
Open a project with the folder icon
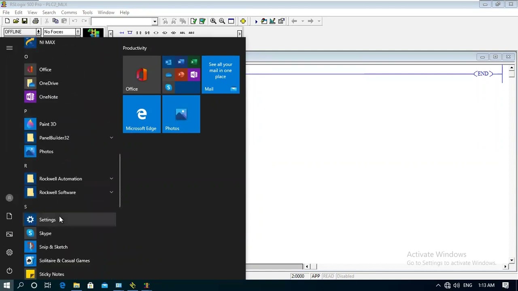16,21
